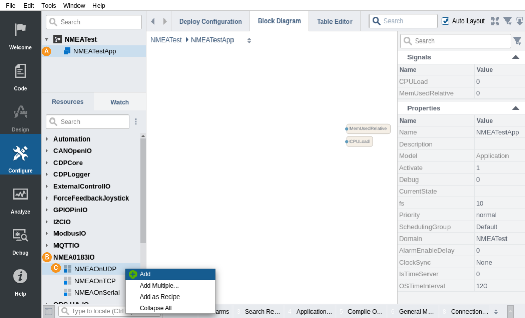
Task: Select Add from the context menu
Action: [145, 274]
